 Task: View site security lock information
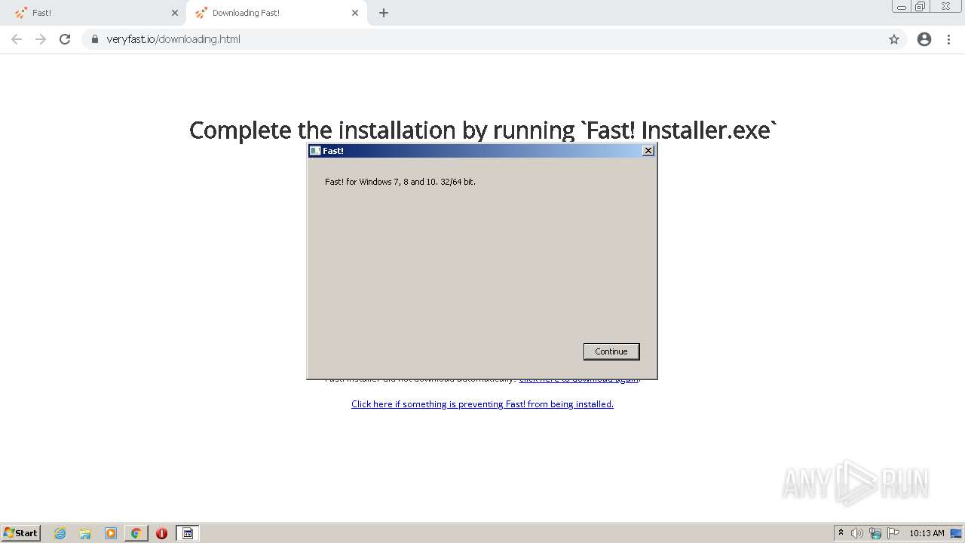click(x=94, y=39)
